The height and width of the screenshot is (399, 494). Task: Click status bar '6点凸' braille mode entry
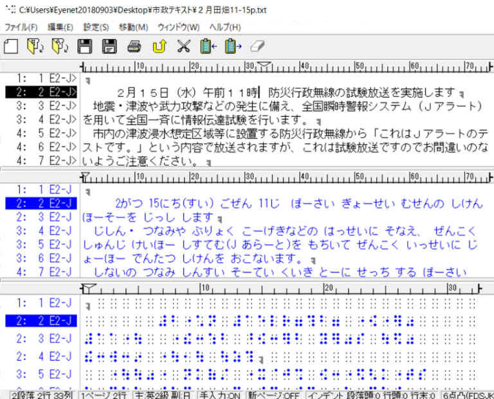pyautogui.click(x=468, y=395)
